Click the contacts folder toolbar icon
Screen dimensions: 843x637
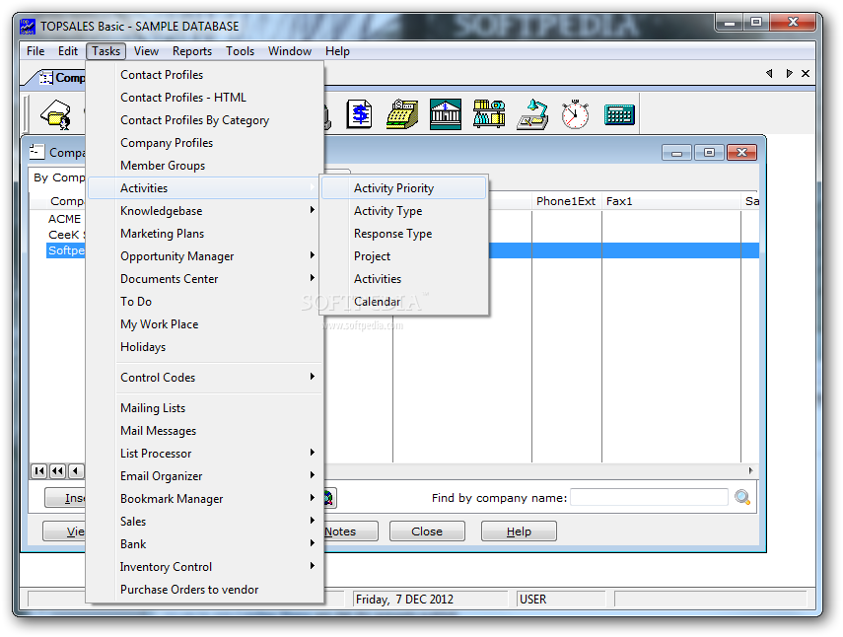(56, 114)
